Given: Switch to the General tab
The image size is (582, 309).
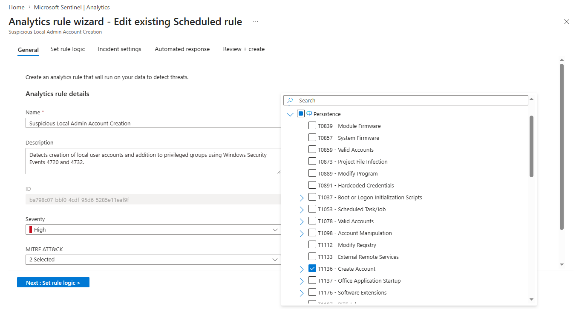Looking at the screenshot, I should pyautogui.click(x=28, y=50).
